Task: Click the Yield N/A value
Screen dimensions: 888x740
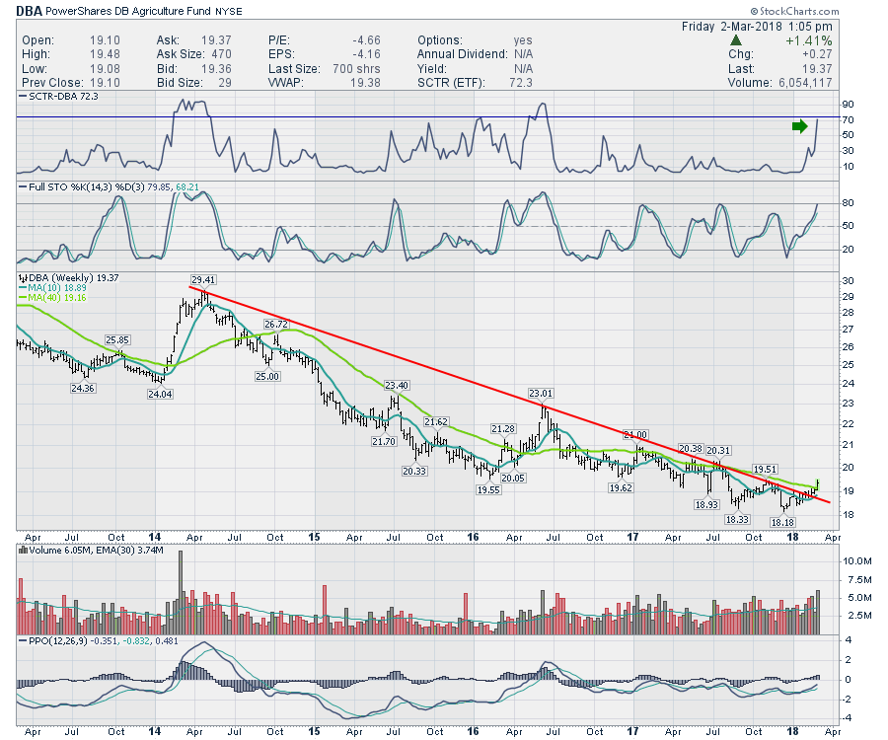Action: pyautogui.click(x=523, y=68)
